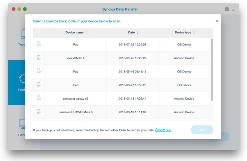Click the yellow minimize window button
The height and width of the screenshot is (161, 247).
(x=19, y=9)
